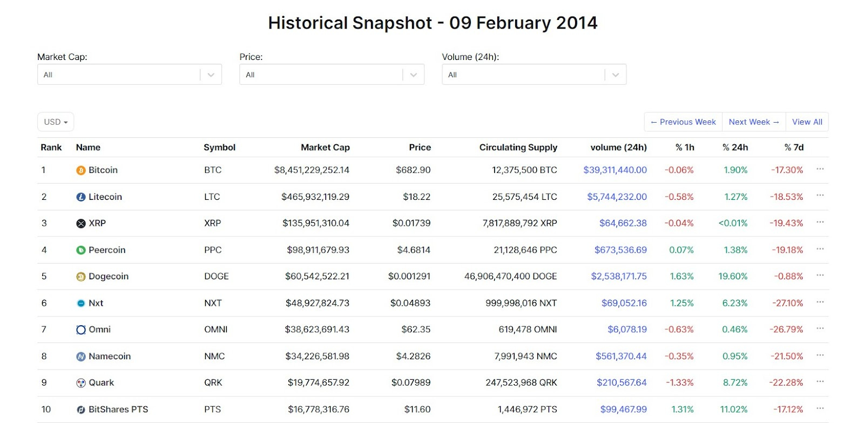Viewport: 864px width, 423px height.
Task: Open the three-dot menu in XRP row
Action: point(820,222)
